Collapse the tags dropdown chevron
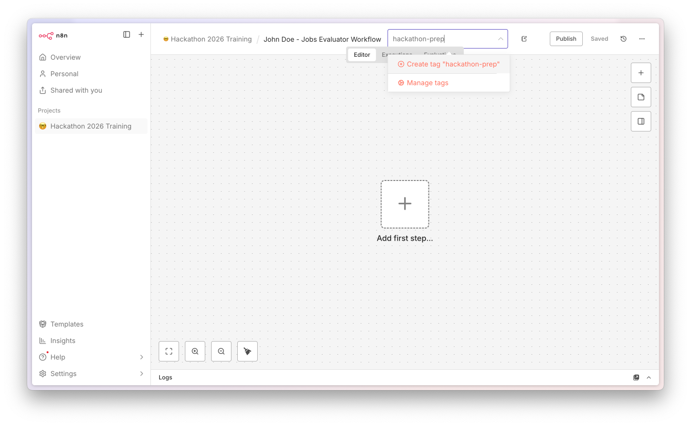Screen dimensions: 691x426 500,39
